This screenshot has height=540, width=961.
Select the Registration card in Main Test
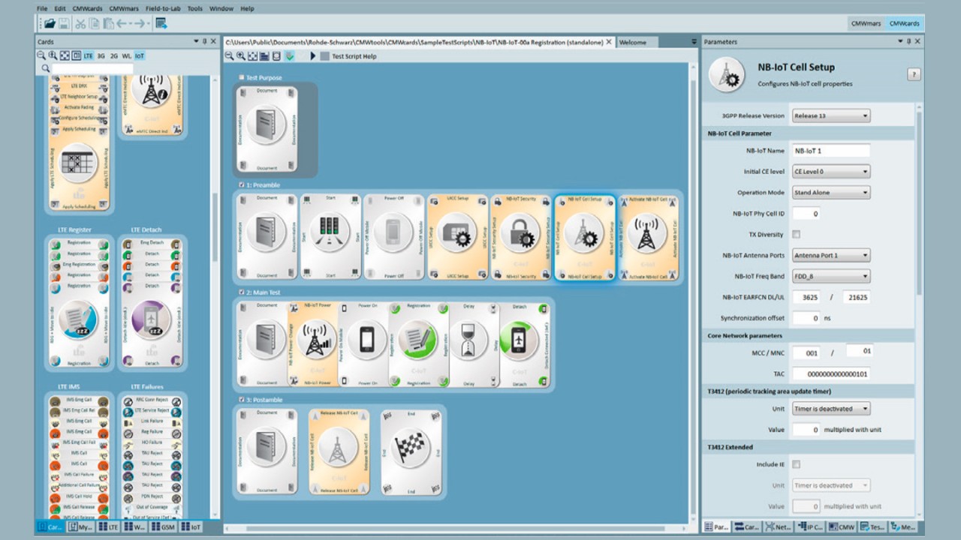point(418,345)
